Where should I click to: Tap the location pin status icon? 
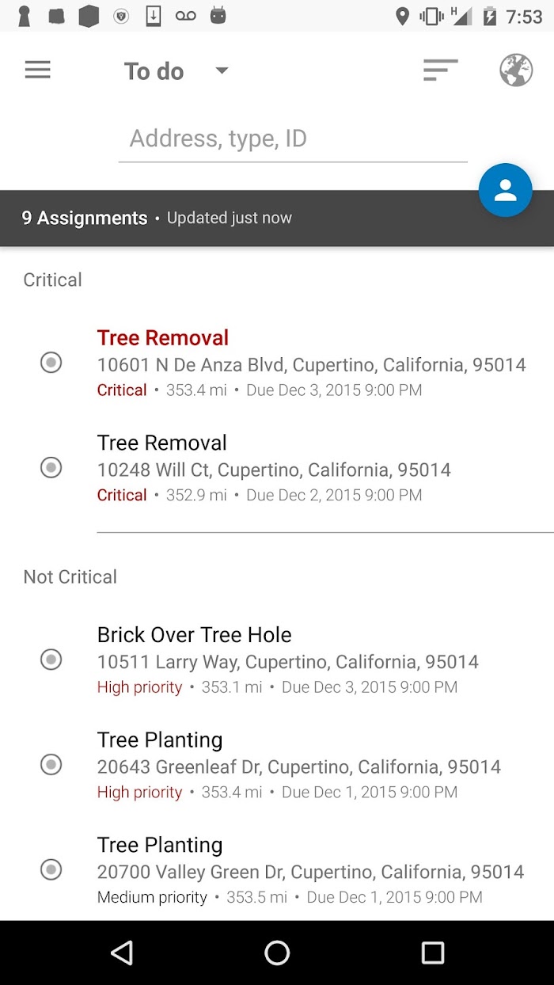point(402,16)
